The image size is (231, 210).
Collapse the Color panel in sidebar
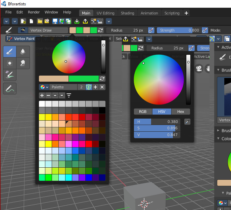[x=218, y=138]
